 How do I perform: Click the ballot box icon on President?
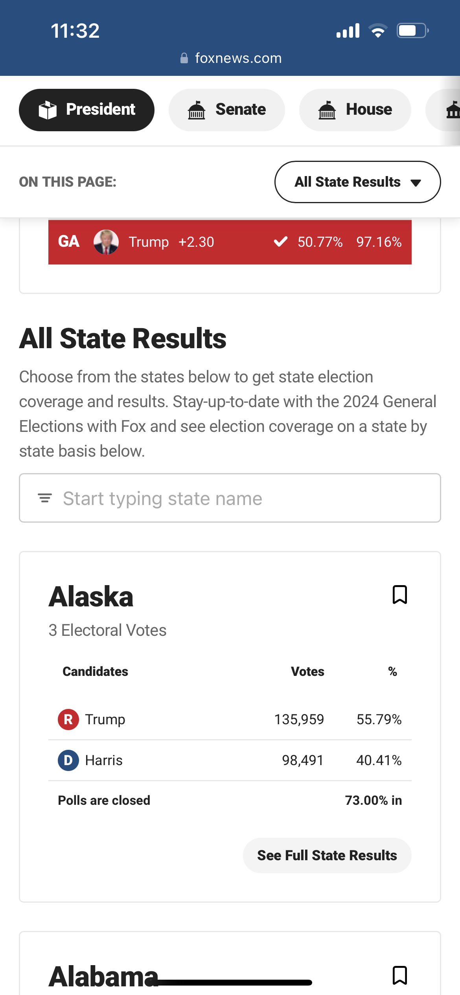click(x=48, y=110)
